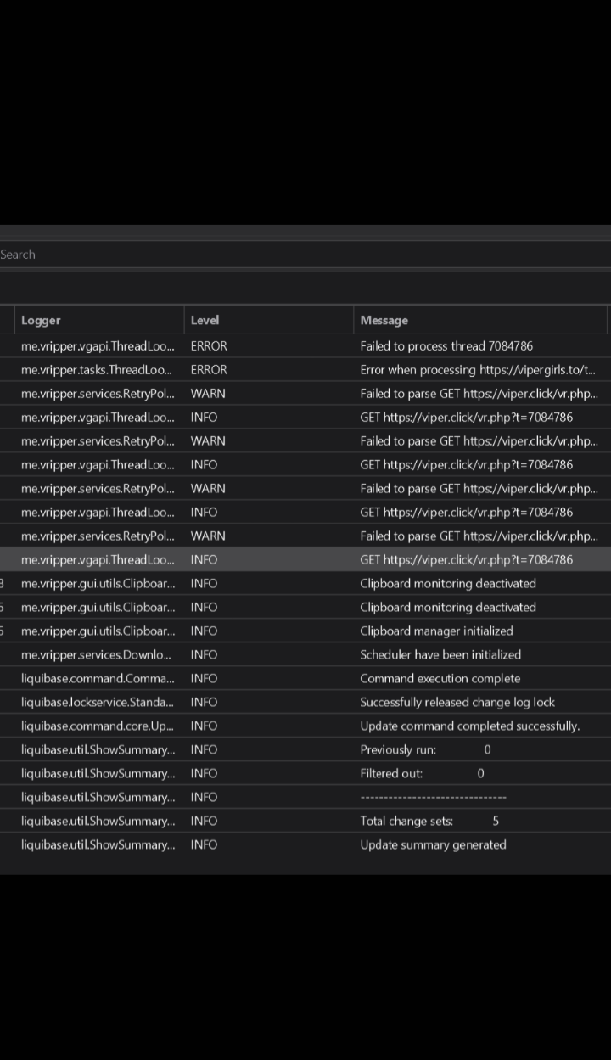Select the 'Failed to process thread 7084786' row

point(446,346)
